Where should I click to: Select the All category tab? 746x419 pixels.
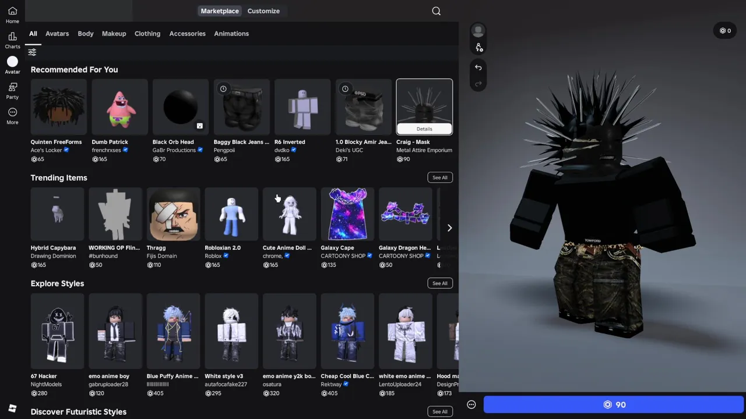[33, 34]
